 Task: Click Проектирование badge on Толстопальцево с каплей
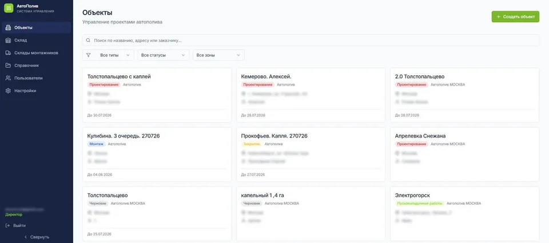[x=104, y=84]
